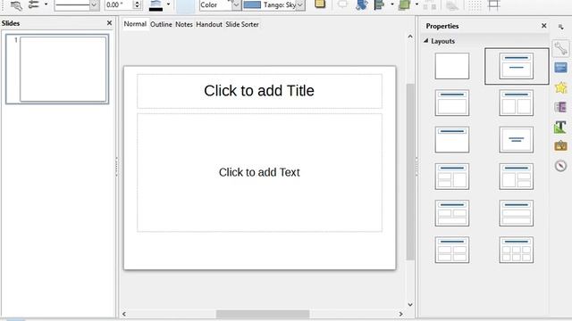This screenshot has width=572, height=321.
Task: Open the Properties deck in the sidebar
Action: point(560,48)
